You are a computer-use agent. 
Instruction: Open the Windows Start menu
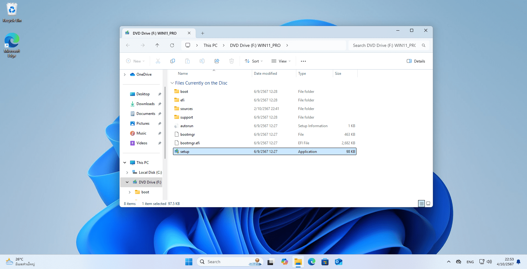(x=189, y=262)
